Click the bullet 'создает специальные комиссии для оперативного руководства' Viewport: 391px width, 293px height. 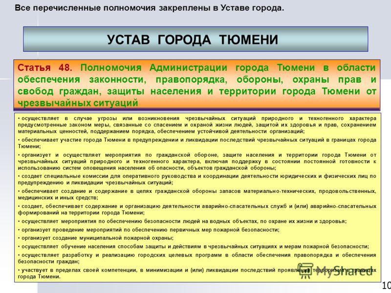[x=197, y=179]
